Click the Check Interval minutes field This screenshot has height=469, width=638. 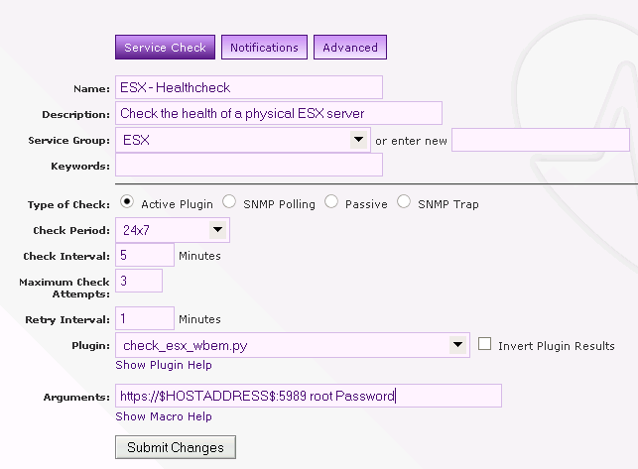145,255
